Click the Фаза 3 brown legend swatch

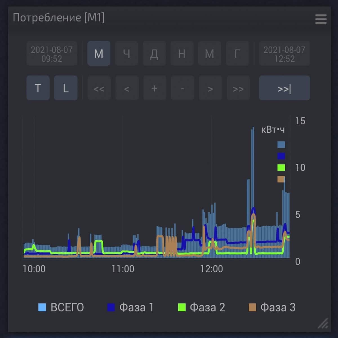tap(252, 307)
